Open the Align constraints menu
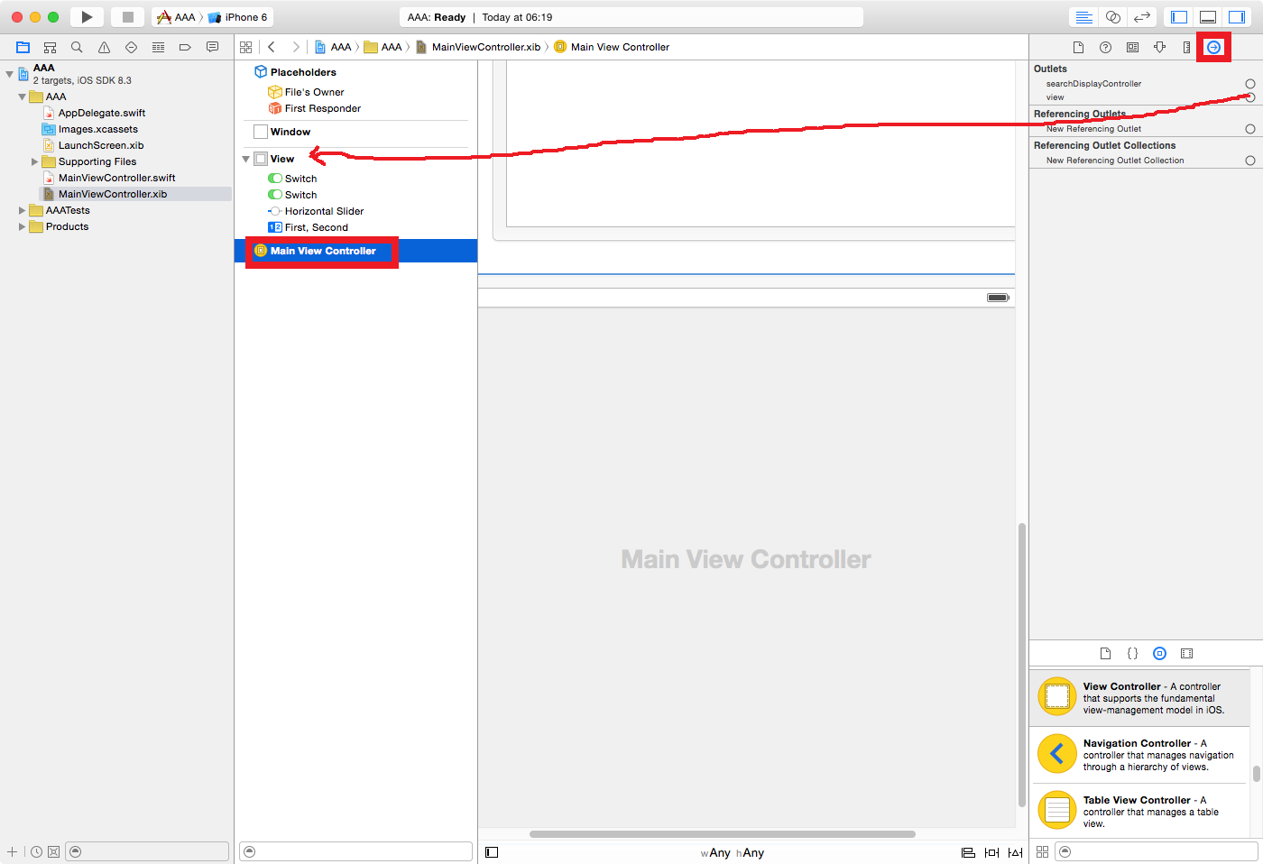Viewport: 1263px width, 864px height. click(968, 852)
